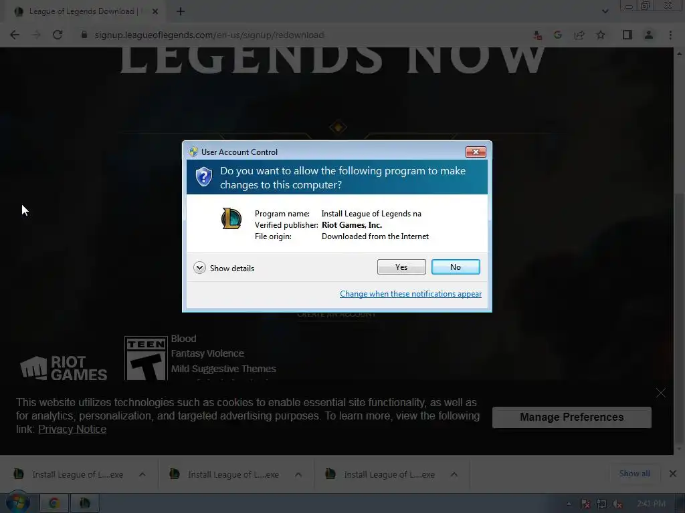The height and width of the screenshot is (513, 685).
Task: Click the Riot Games logo
Action: [x=64, y=368]
